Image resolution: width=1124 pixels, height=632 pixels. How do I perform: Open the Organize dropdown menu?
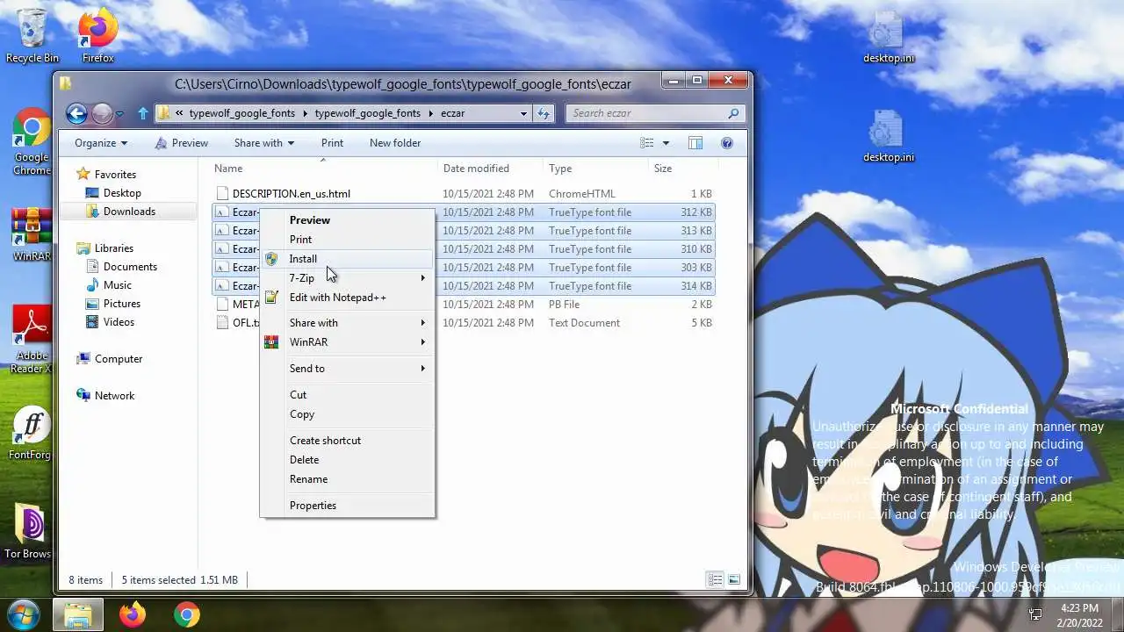(101, 143)
